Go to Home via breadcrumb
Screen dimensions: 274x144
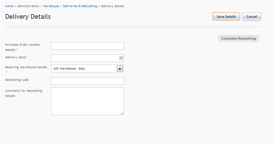click(x=9, y=6)
